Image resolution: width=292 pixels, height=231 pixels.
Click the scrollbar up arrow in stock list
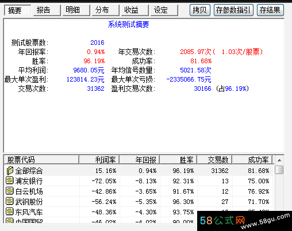[x=279, y=160]
